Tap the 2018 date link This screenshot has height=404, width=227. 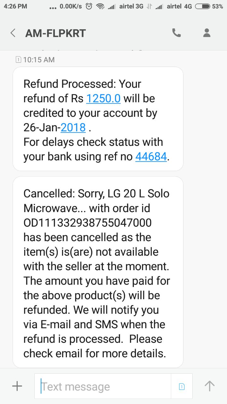pos(73,128)
